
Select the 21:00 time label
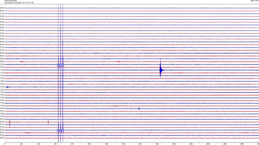(2, 125)
